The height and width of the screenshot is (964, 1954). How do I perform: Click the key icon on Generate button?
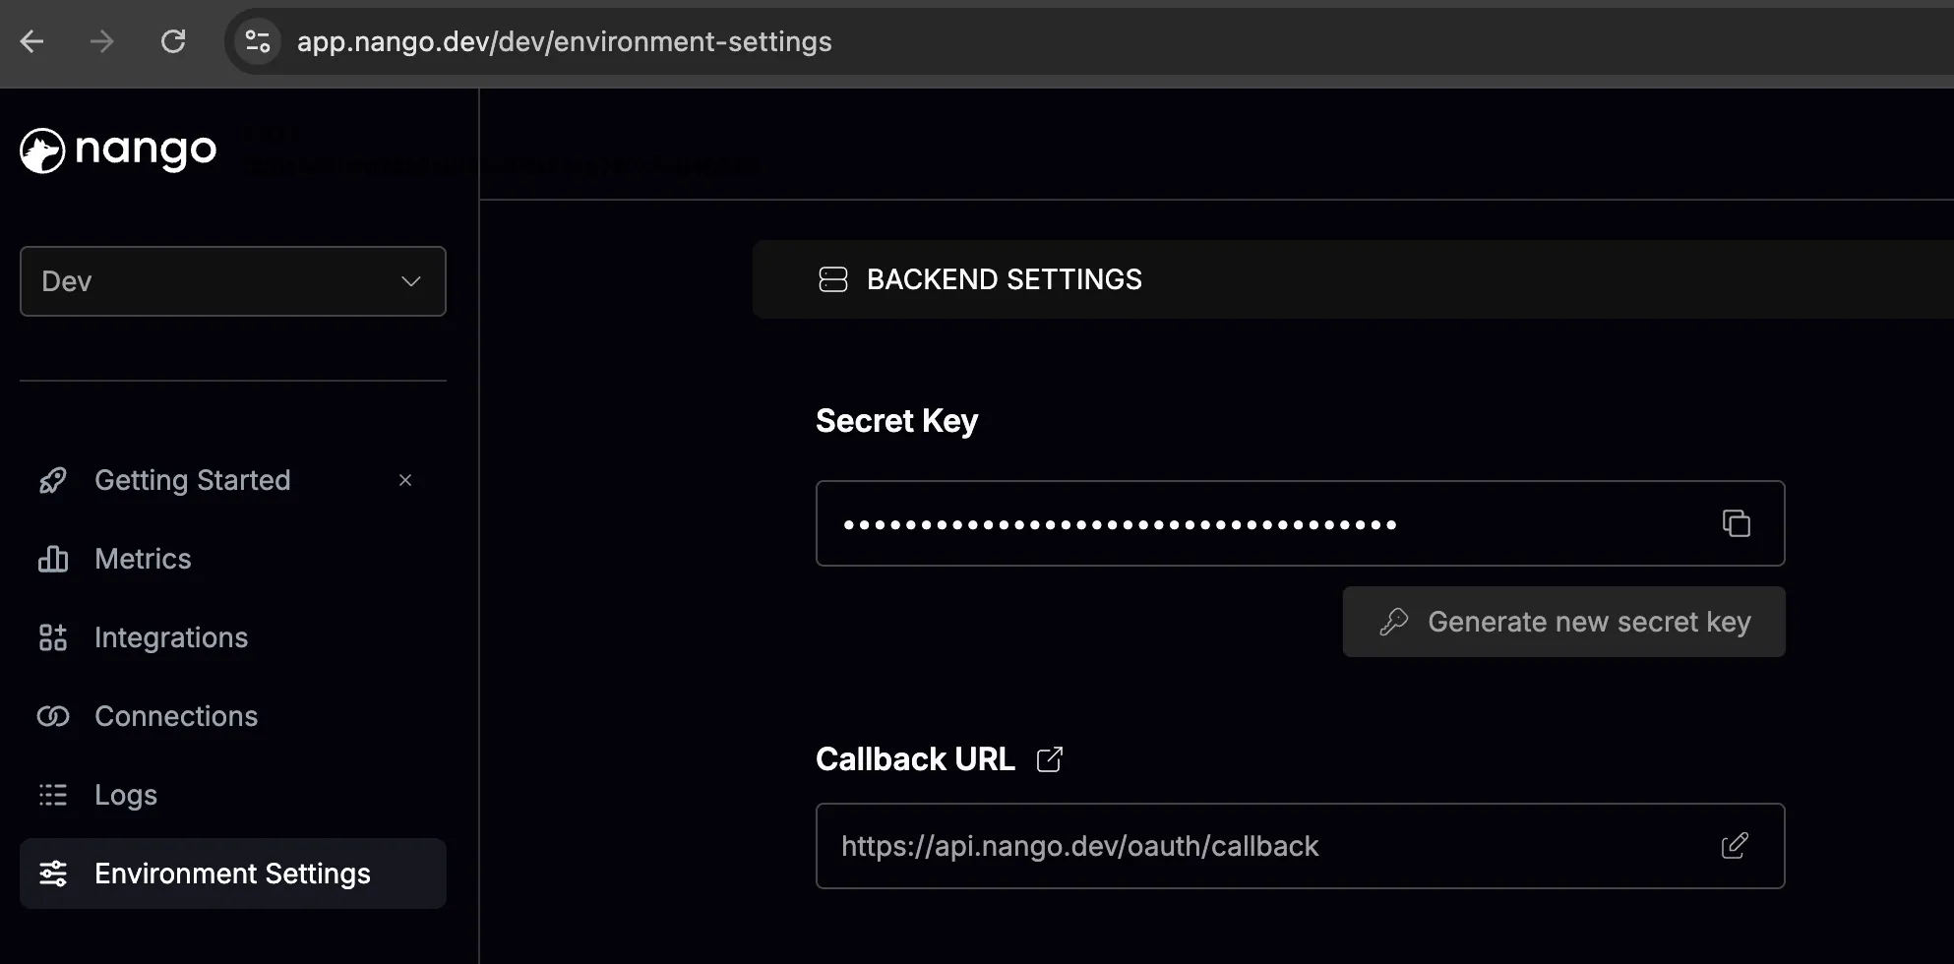[1394, 622]
